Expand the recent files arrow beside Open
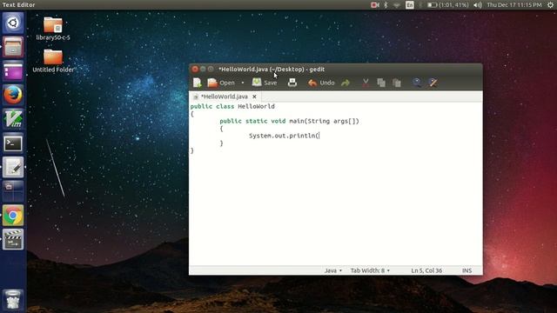The image size is (557, 313). point(243,83)
